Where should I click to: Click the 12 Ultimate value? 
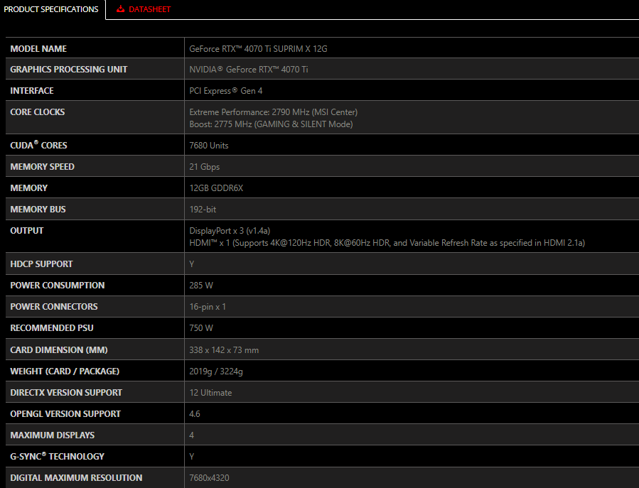click(210, 393)
